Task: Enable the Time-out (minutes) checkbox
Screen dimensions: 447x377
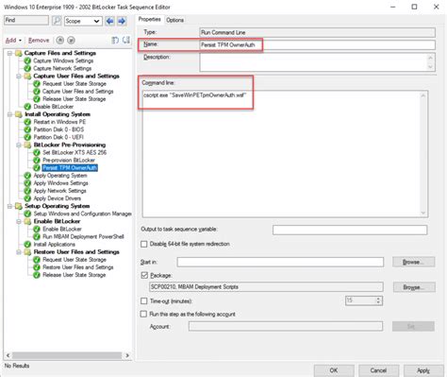Action: tap(144, 301)
